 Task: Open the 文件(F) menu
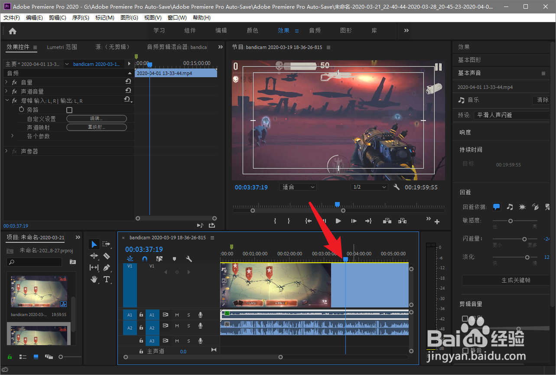[12, 18]
